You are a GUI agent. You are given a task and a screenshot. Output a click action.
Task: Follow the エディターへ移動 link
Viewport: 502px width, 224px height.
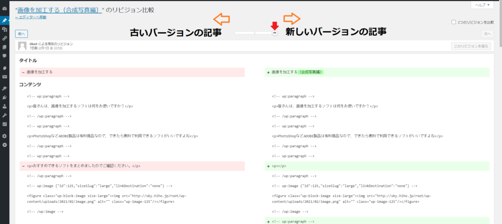coord(32,17)
